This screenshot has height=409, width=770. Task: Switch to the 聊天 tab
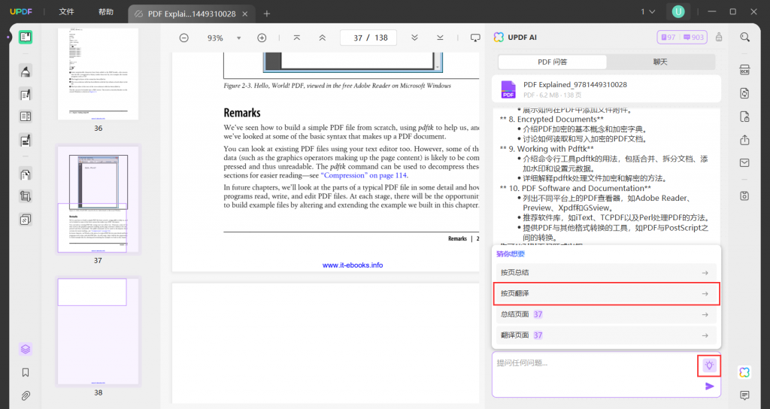point(660,62)
